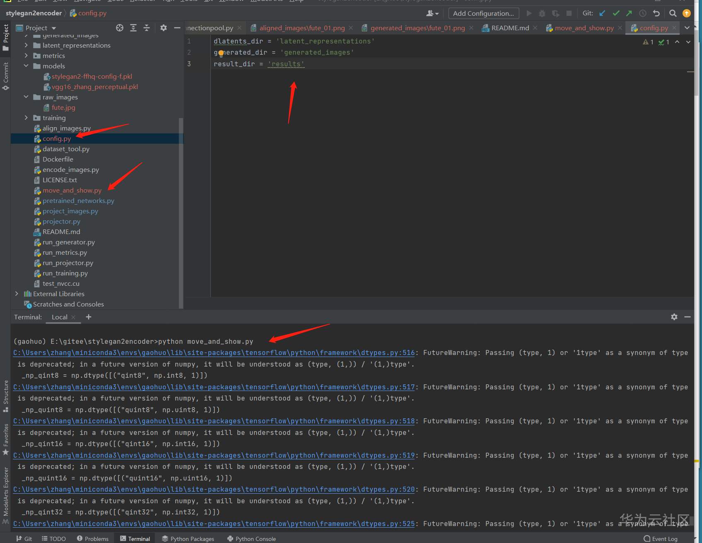Select encode_images.py in project tree

70,169
